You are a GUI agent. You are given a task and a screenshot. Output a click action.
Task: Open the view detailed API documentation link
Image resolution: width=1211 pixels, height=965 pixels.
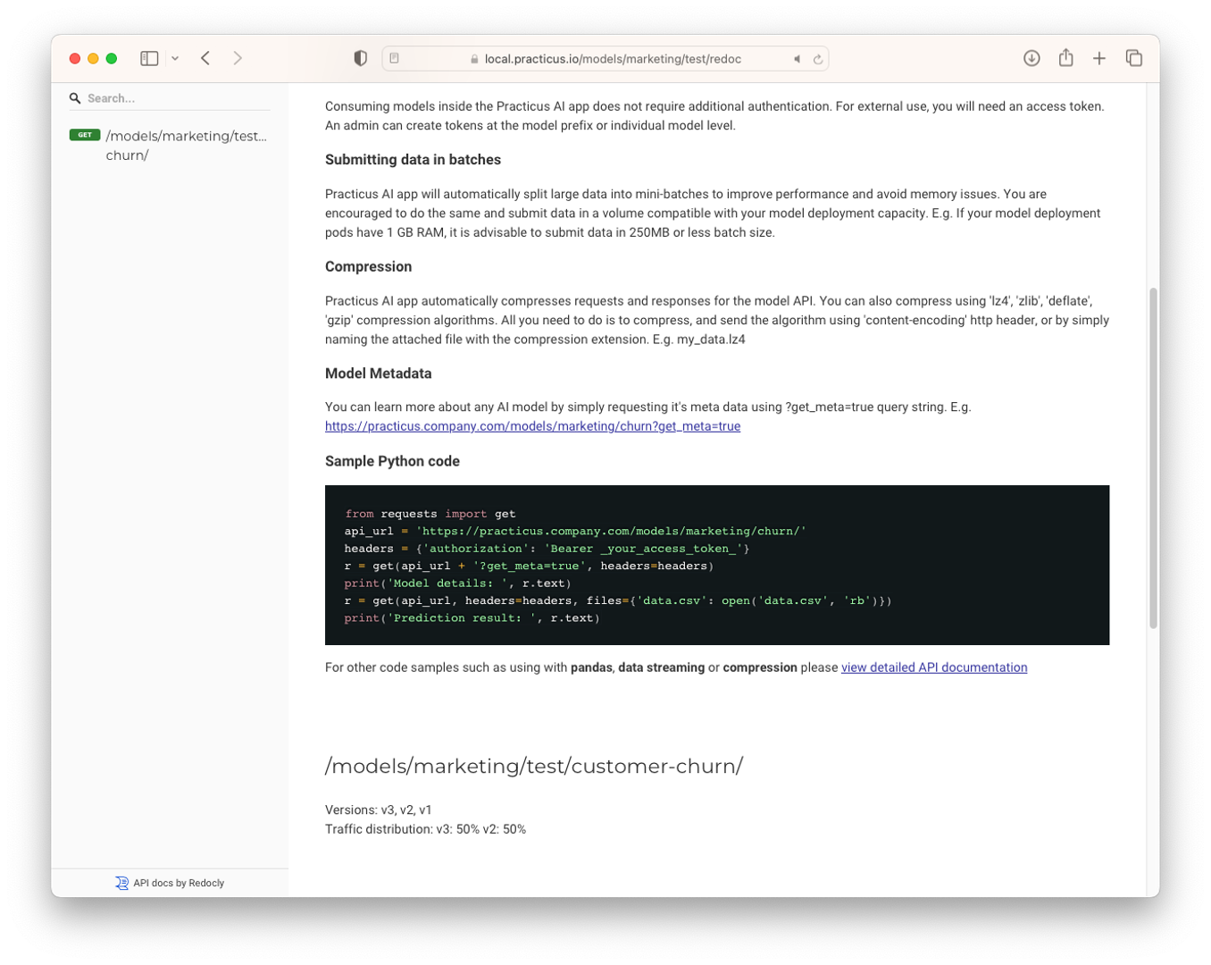point(933,667)
